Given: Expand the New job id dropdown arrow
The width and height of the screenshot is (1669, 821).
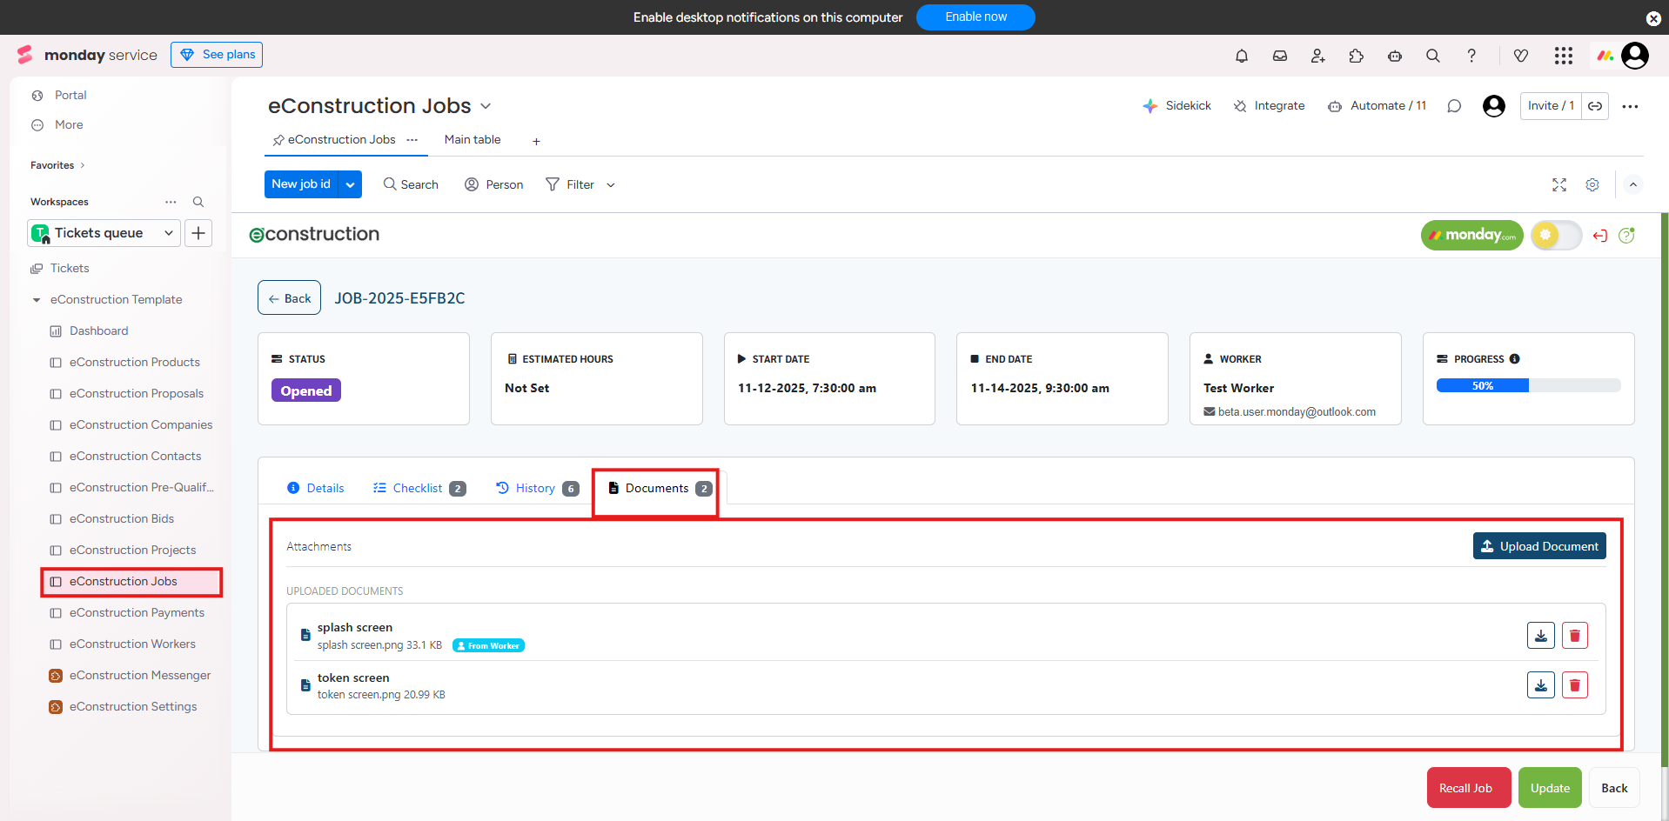Looking at the screenshot, I should tap(350, 184).
